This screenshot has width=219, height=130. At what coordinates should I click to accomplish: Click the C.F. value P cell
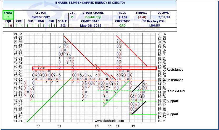(72, 17)
